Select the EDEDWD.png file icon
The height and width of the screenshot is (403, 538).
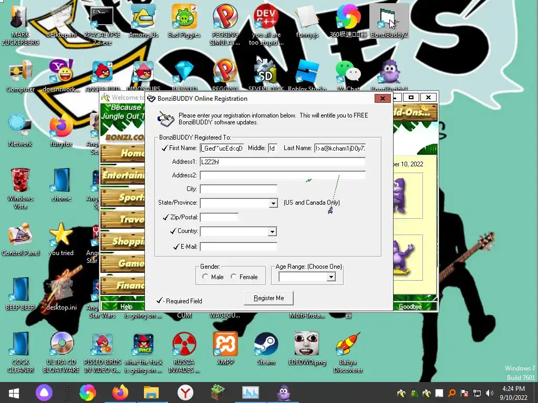[x=307, y=349]
